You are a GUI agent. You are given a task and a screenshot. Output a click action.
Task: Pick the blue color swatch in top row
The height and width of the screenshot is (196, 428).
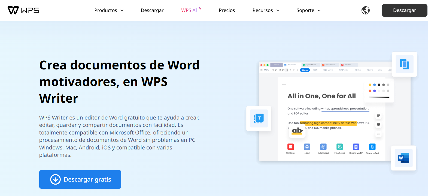click(x=374, y=85)
